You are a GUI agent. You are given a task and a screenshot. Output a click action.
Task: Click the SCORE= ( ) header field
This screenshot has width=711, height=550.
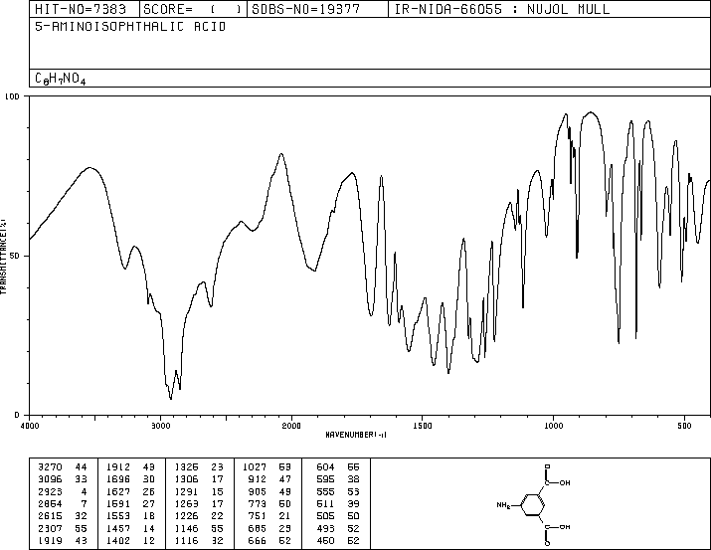[192, 9]
